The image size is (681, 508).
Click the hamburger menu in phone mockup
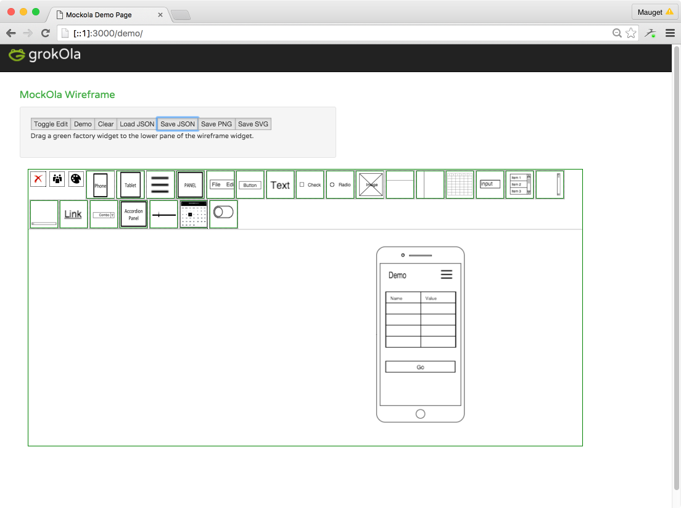(x=447, y=274)
